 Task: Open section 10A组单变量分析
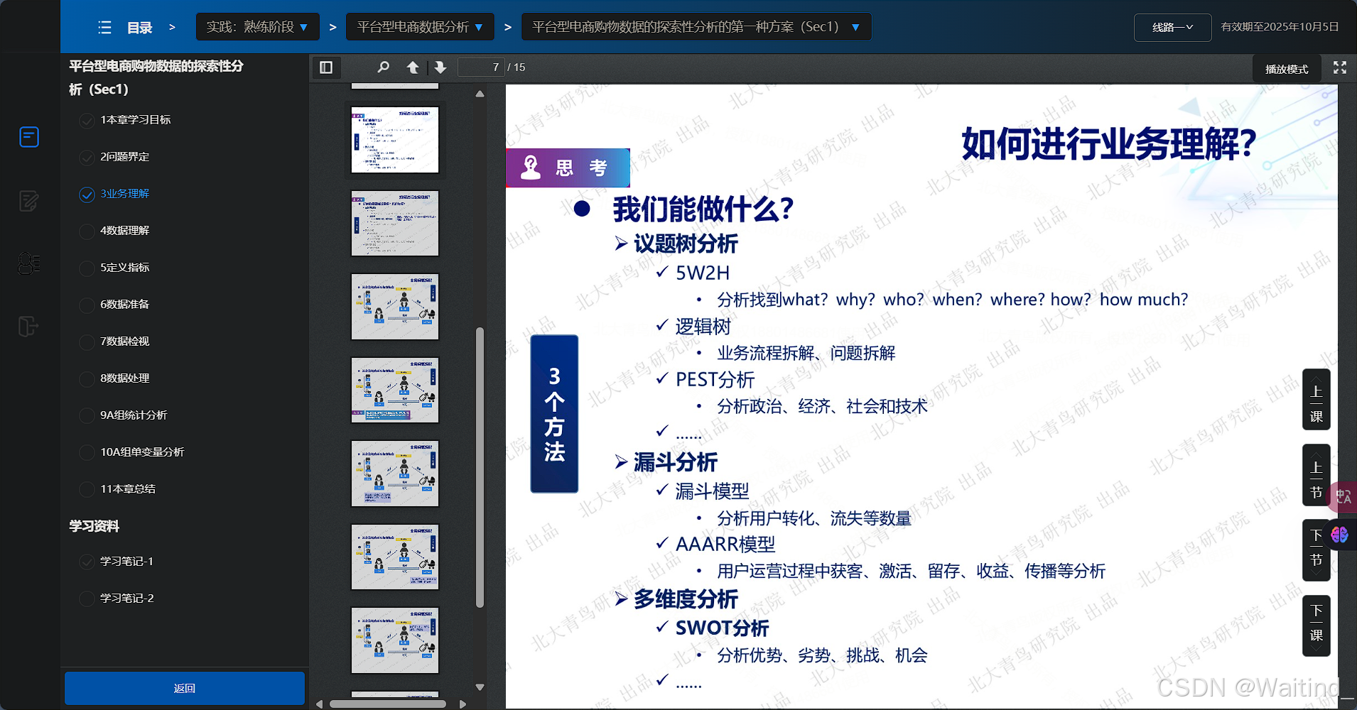142,452
